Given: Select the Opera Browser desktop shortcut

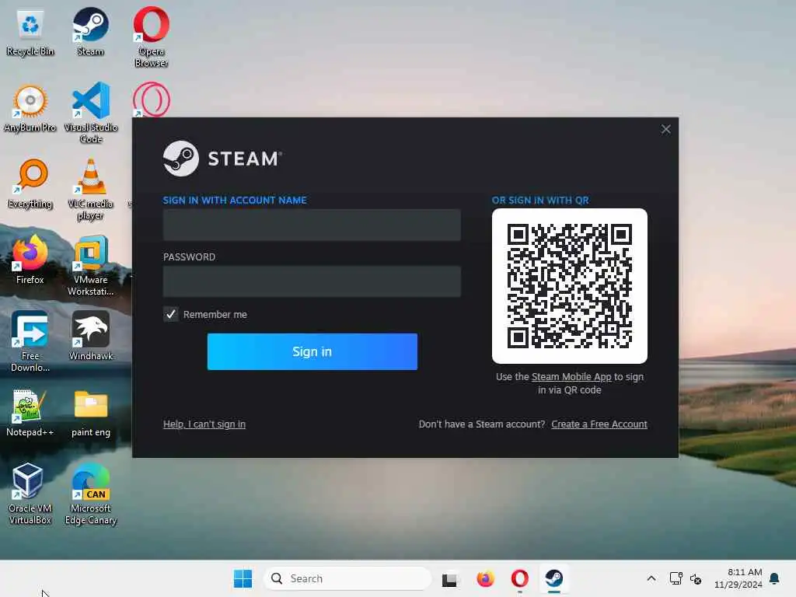Looking at the screenshot, I should tap(152, 37).
